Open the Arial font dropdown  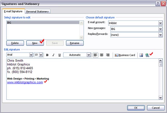[31, 55]
